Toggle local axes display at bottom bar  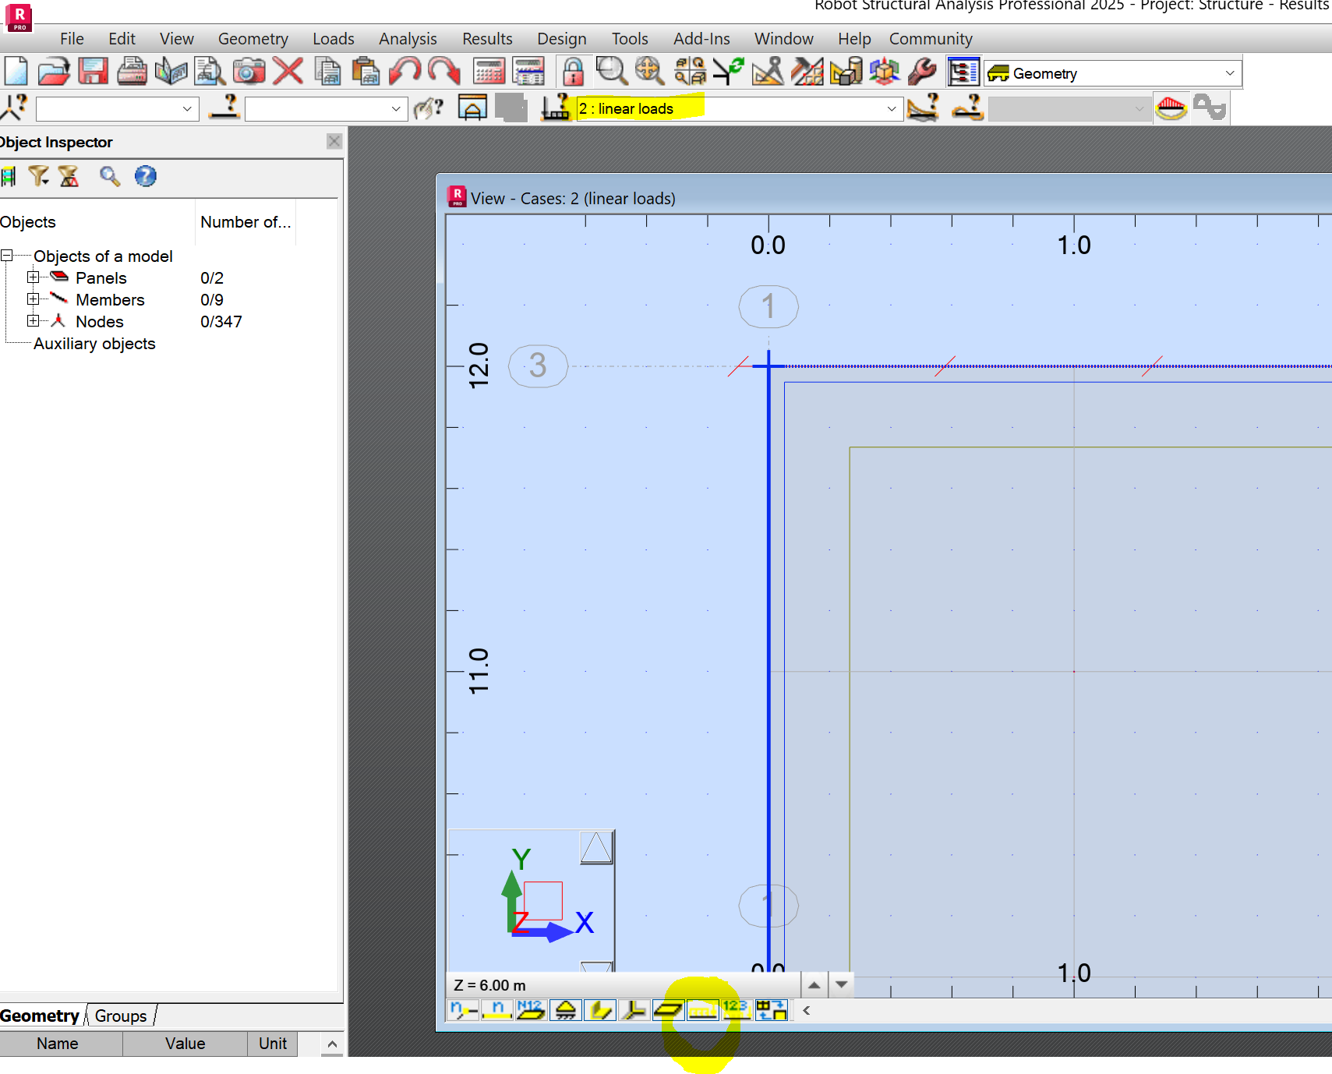(x=634, y=1010)
